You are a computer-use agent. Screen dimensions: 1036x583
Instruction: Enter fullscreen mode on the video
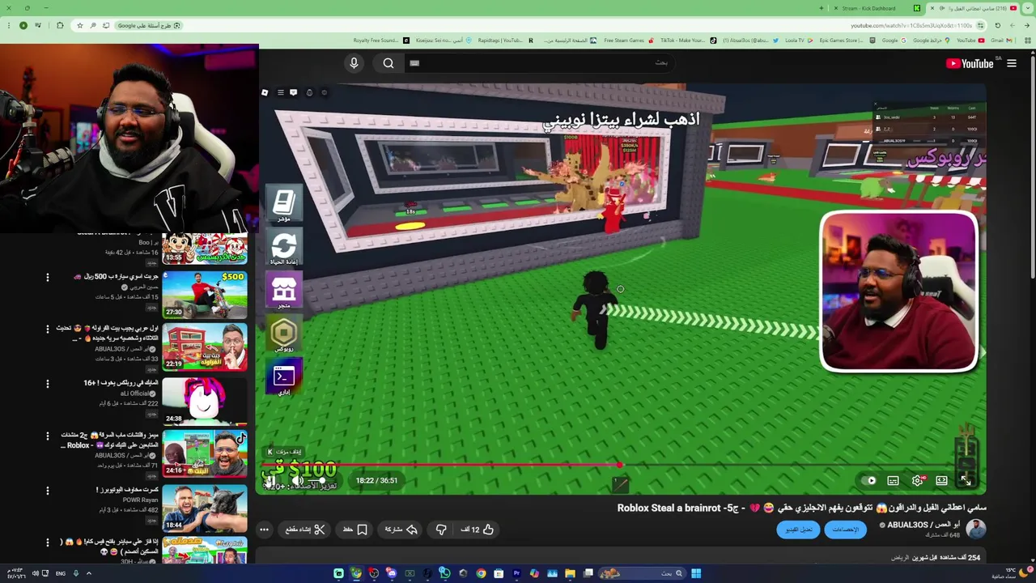tap(966, 480)
